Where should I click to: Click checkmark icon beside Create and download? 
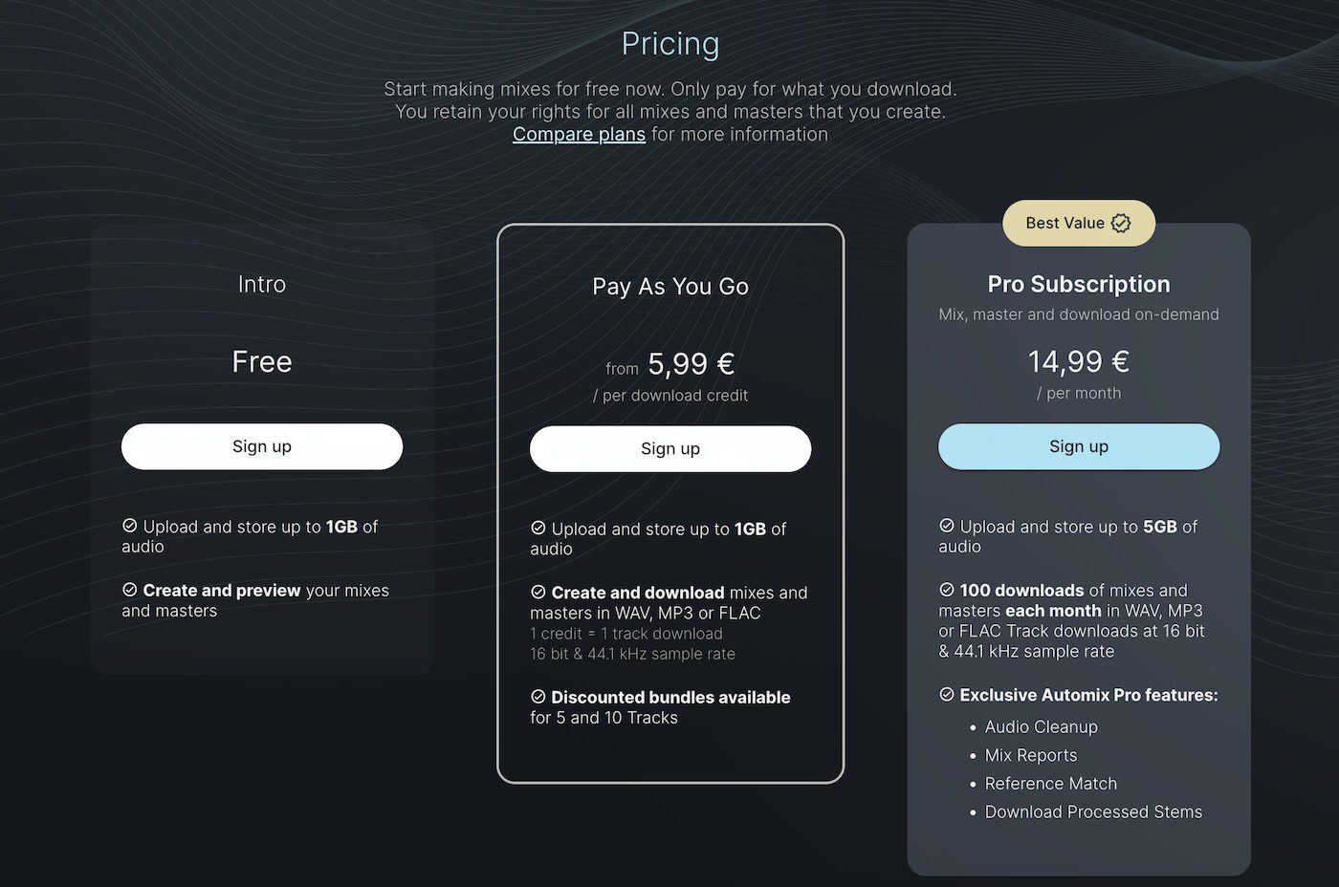tap(538, 592)
